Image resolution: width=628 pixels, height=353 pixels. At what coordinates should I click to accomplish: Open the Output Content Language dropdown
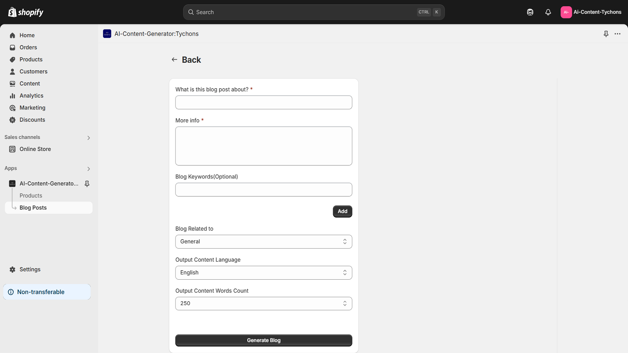click(x=264, y=273)
